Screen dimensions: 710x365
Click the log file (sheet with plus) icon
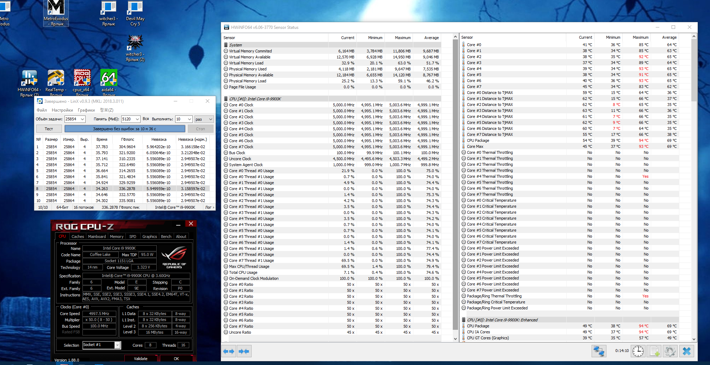[654, 351]
